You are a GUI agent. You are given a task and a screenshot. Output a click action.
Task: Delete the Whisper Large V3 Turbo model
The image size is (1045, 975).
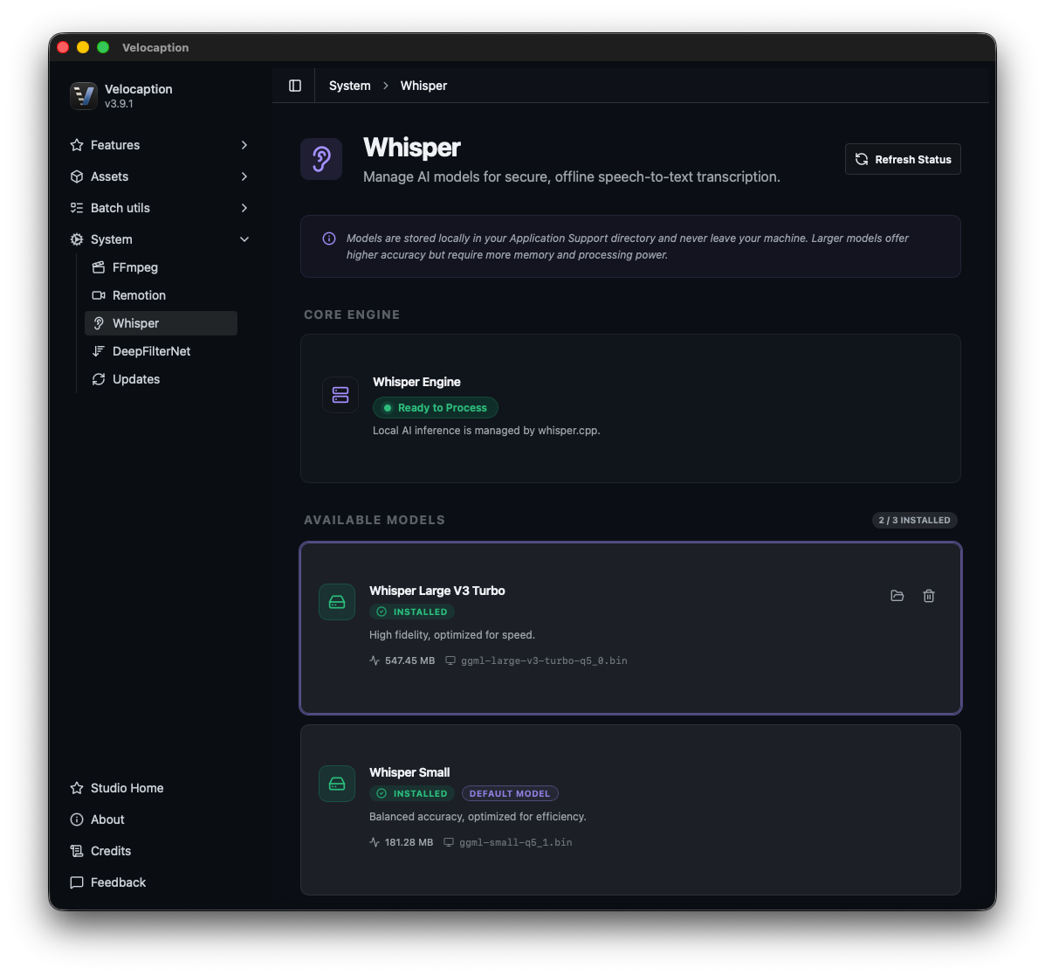pos(928,596)
